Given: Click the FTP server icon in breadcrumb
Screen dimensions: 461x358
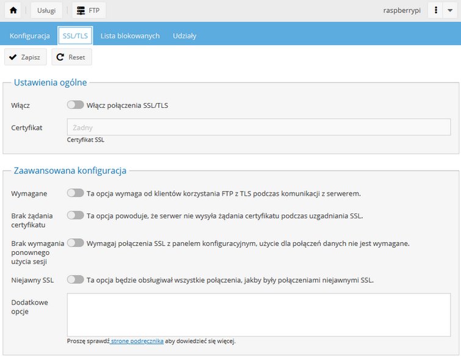Looking at the screenshot, I should 81,10.
